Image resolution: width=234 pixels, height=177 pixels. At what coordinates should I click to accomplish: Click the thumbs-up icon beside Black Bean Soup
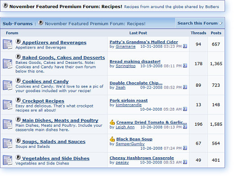[112, 139]
